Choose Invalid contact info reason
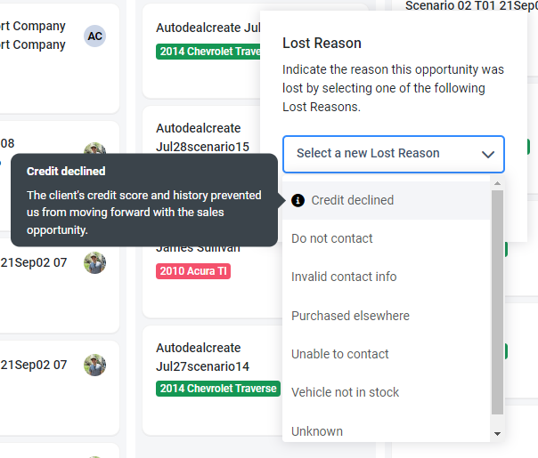 tap(387, 277)
